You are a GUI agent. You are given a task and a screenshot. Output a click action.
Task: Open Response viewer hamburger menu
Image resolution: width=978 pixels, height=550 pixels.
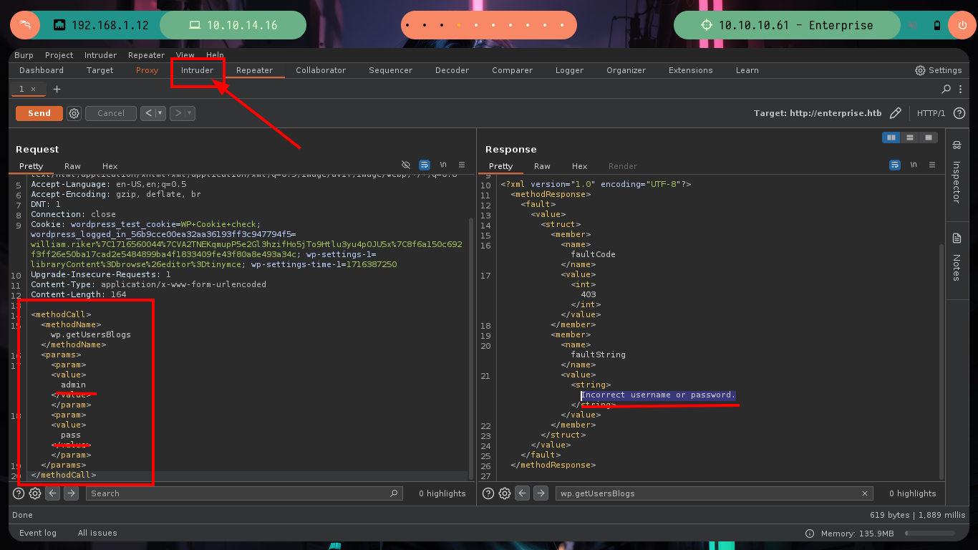[x=932, y=165]
